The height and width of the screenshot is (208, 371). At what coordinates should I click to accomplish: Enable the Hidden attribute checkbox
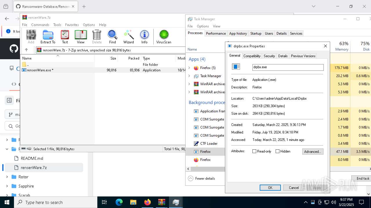(x=277, y=151)
